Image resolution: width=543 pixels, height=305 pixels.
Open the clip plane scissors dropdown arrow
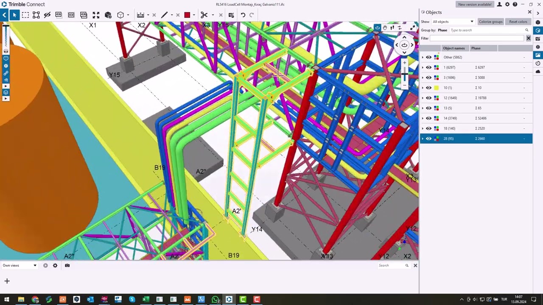pos(213,15)
